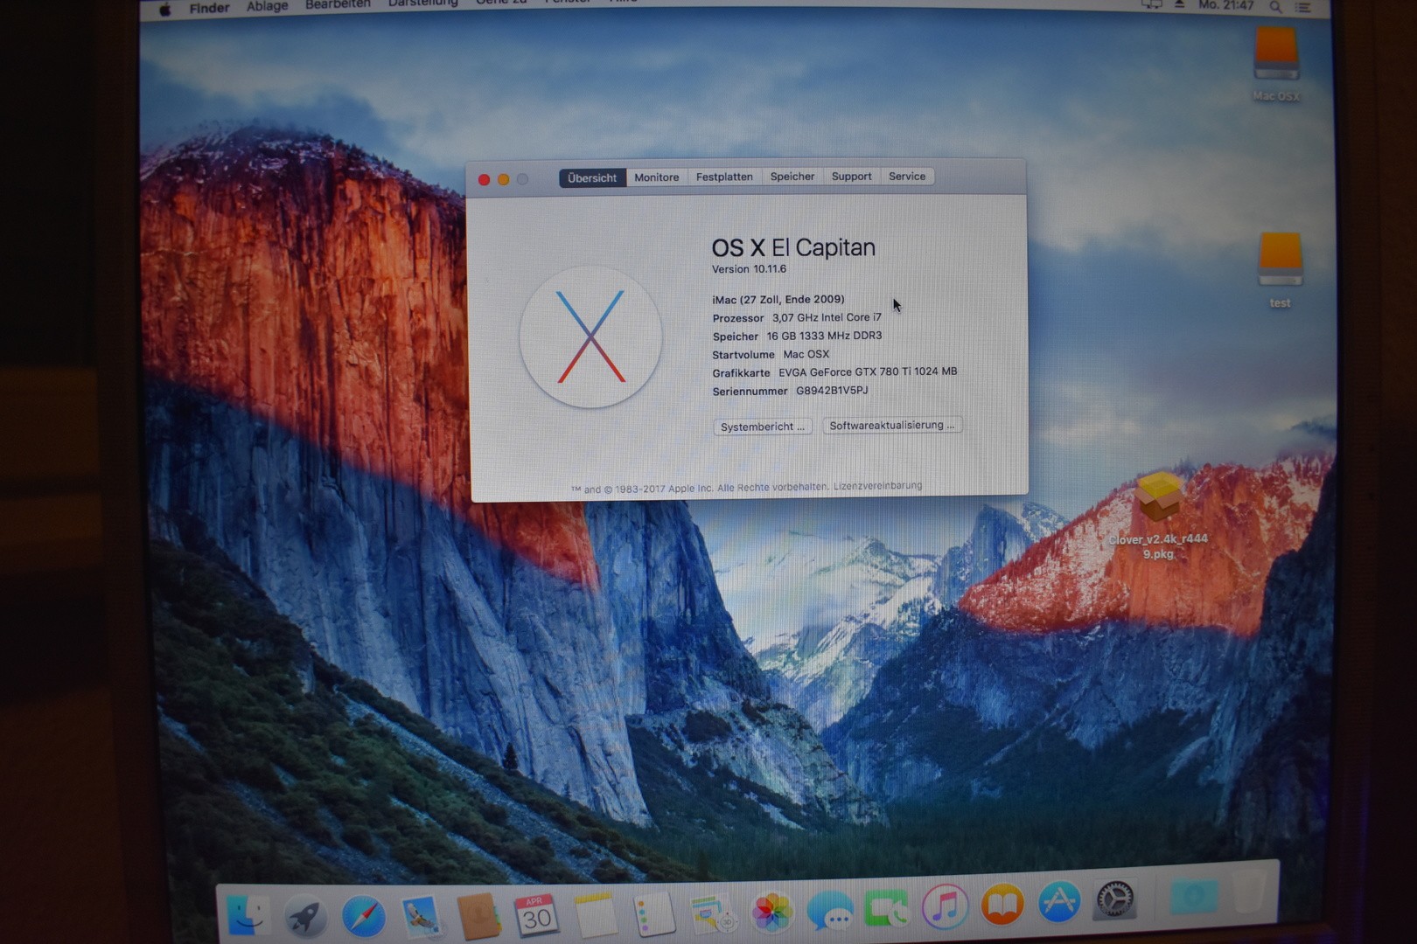Open Finder from the Dock

(248, 915)
